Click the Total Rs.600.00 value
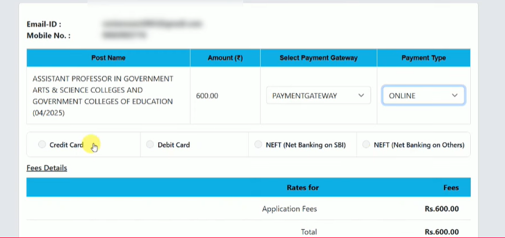This screenshot has height=238, width=505. click(441, 232)
